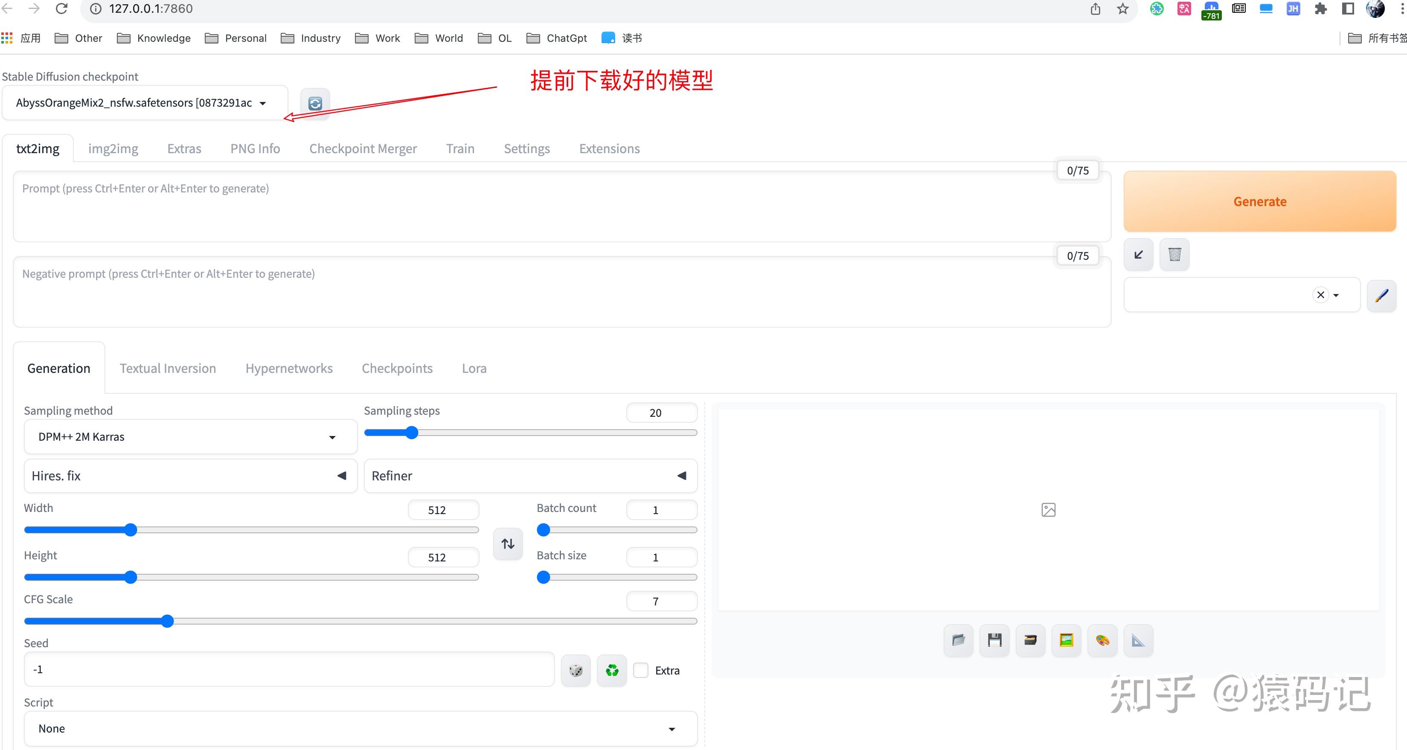Viewport: 1407px width, 750px height.
Task: Switch to the Extras tab
Action: click(184, 148)
